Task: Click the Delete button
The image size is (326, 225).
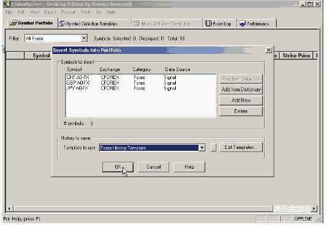Action: pos(241,111)
